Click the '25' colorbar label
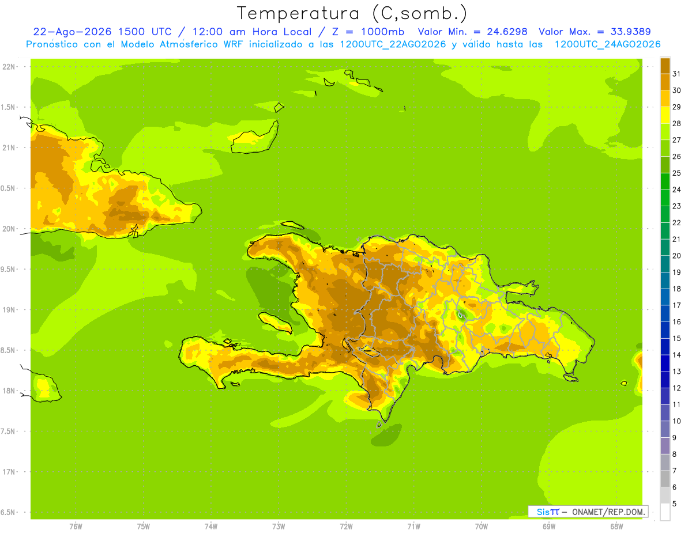The height and width of the screenshot is (534, 692). pyautogui.click(x=676, y=173)
